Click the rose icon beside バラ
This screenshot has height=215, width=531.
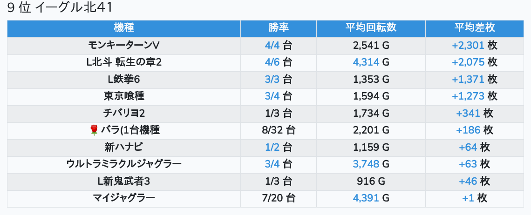pyautogui.click(x=94, y=130)
